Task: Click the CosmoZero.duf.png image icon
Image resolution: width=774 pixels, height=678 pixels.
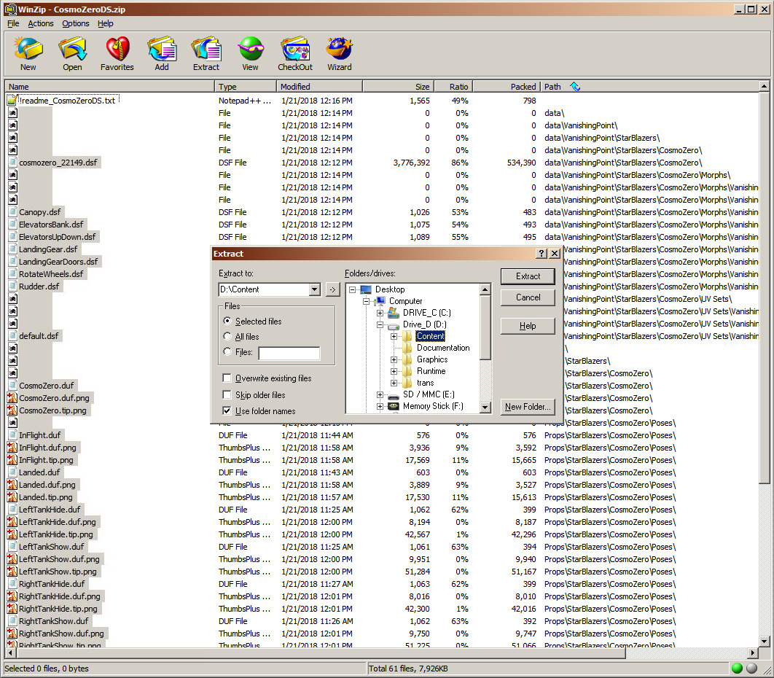Action: coord(12,398)
